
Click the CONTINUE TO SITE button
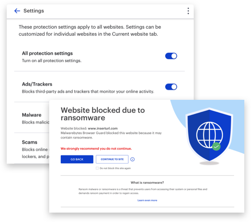point(112,159)
